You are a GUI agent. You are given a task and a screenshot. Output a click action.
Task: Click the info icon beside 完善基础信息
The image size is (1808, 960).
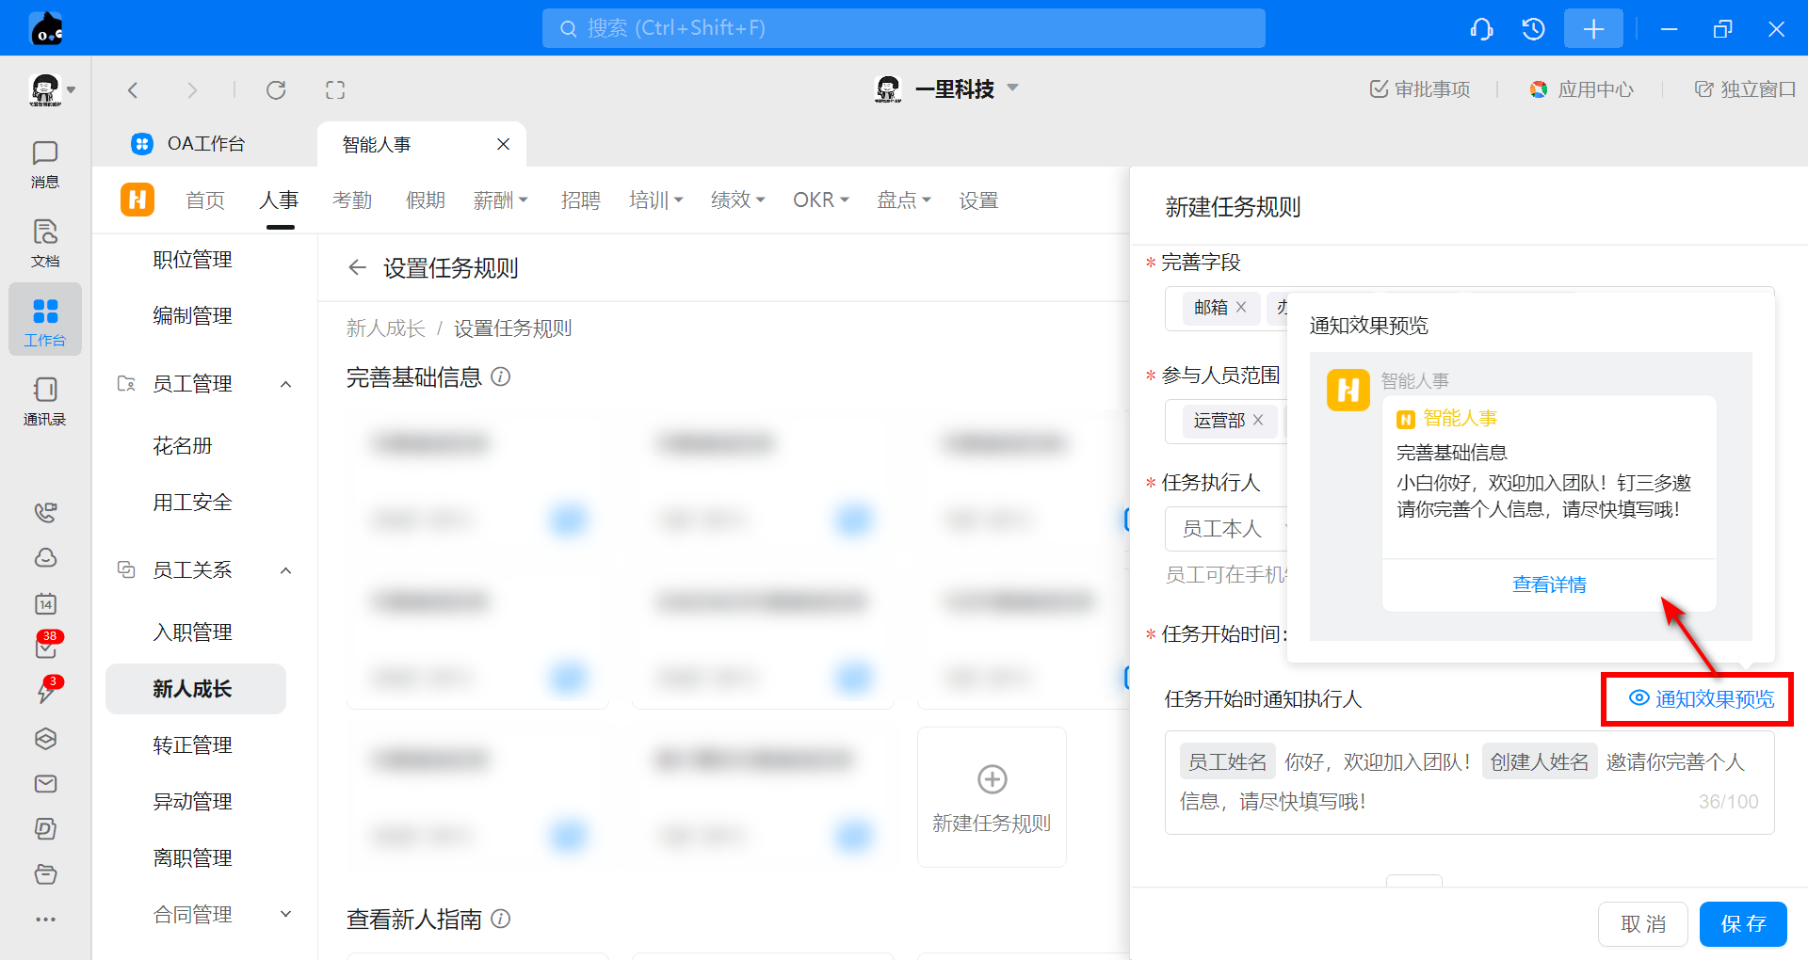click(501, 376)
